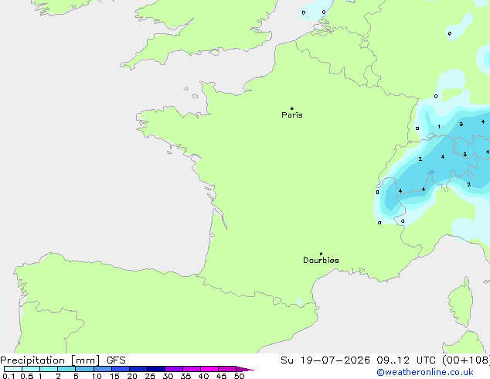The image size is (490, 379).
Task: Pick the 20 to 25 mm legend swatch
Action: coord(138,369)
